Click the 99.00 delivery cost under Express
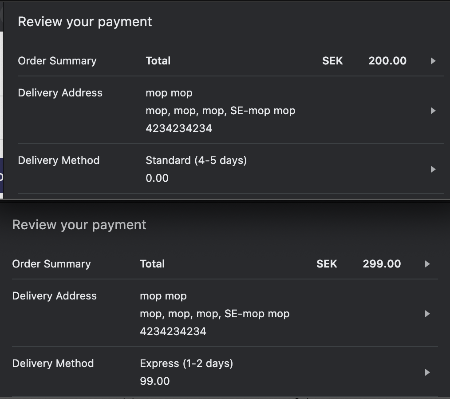The image size is (450, 399). pos(154,381)
